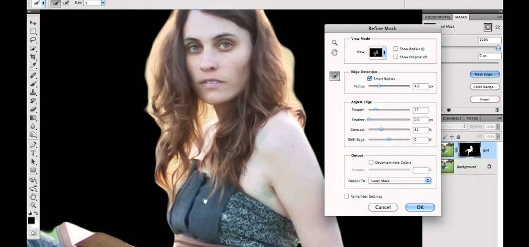Switch to the Adjustments tab
This screenshot has width=529, height=247.
[437, 17]
